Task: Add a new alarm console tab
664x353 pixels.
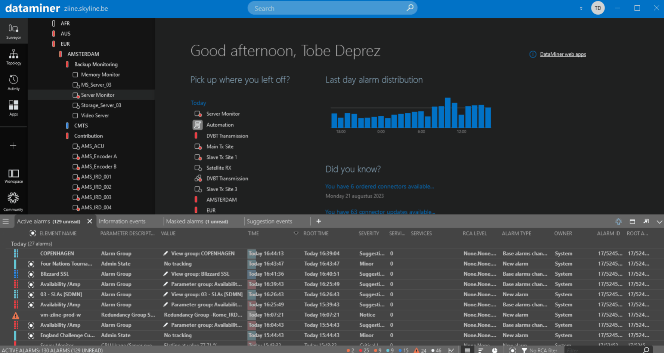Action: (x=319, y=222)
